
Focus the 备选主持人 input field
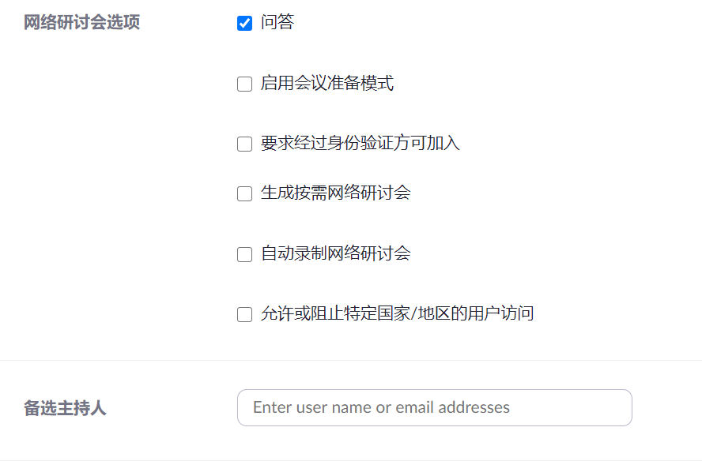(434, 408)
